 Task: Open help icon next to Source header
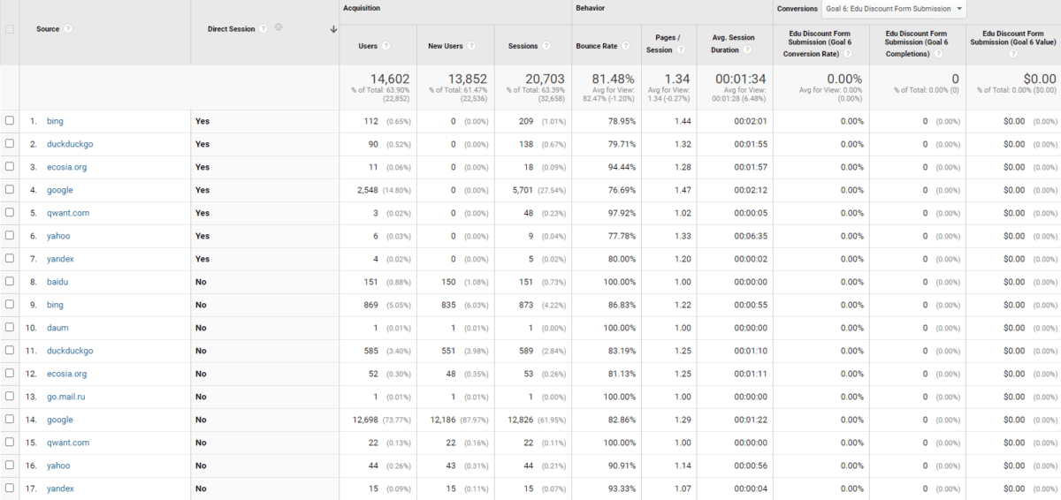[x=68, y=29]
